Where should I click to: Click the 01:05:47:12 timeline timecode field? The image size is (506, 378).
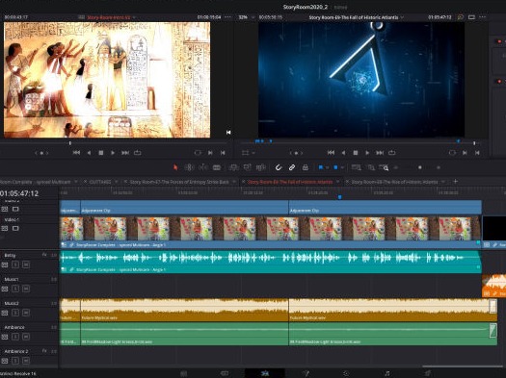[x=19, y=193]
